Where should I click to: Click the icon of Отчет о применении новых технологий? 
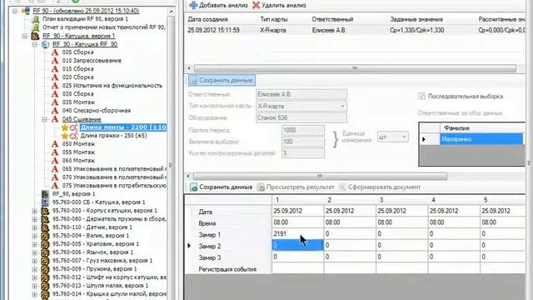35,27
